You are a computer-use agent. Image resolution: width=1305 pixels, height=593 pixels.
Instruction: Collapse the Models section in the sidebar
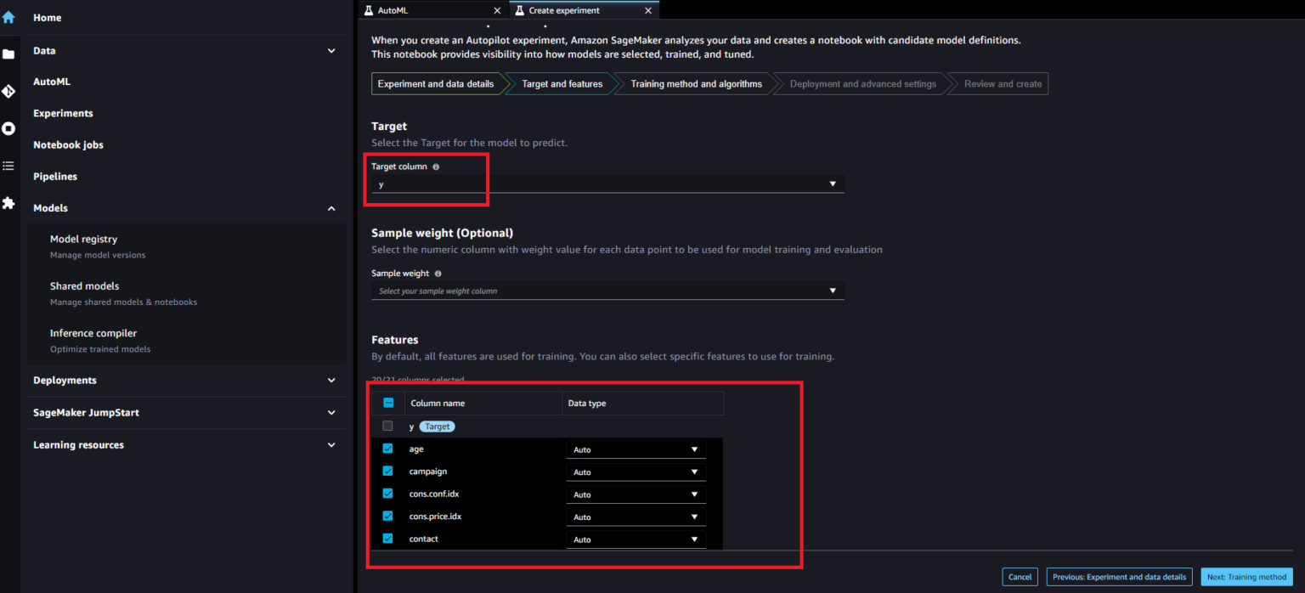click(x=331, y=208)
